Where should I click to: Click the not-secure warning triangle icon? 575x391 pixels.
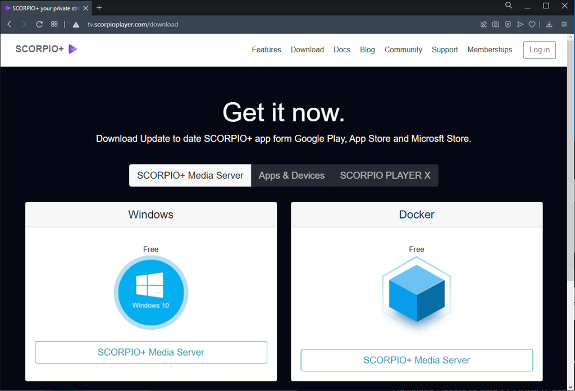(x=76, y=24)
